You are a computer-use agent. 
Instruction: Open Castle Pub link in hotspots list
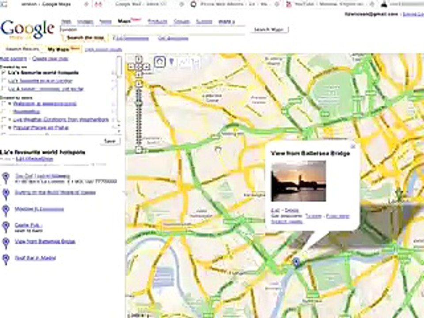[x=28, y=225]
